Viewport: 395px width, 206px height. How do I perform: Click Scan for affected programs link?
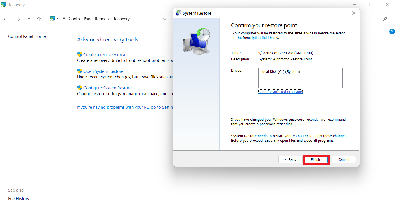pos(280,92)
